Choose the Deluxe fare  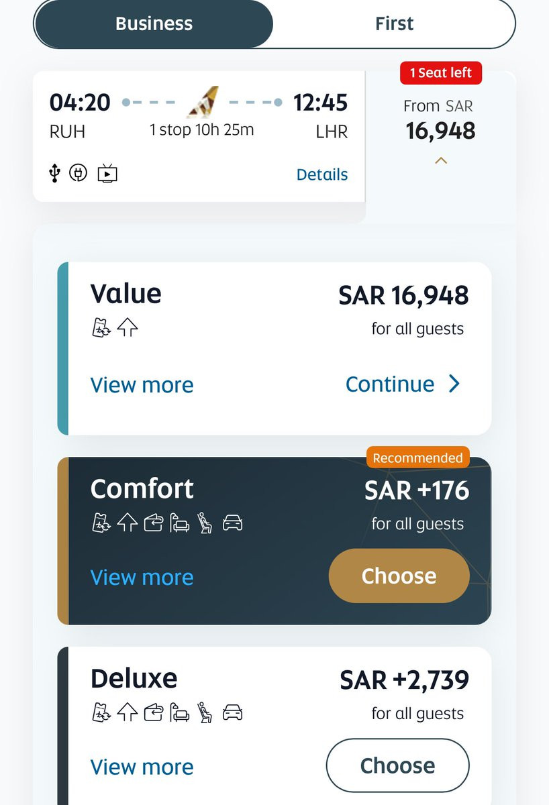coord(397,765)
